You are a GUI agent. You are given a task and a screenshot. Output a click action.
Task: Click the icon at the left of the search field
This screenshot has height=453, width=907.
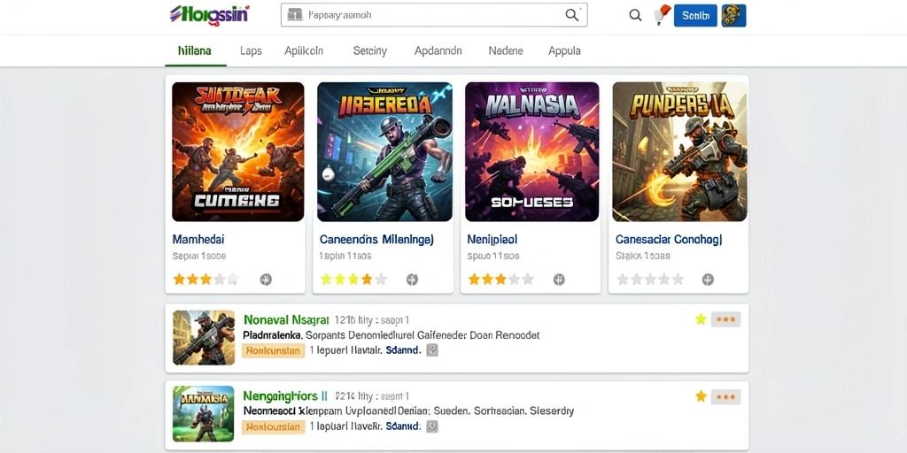295,16
